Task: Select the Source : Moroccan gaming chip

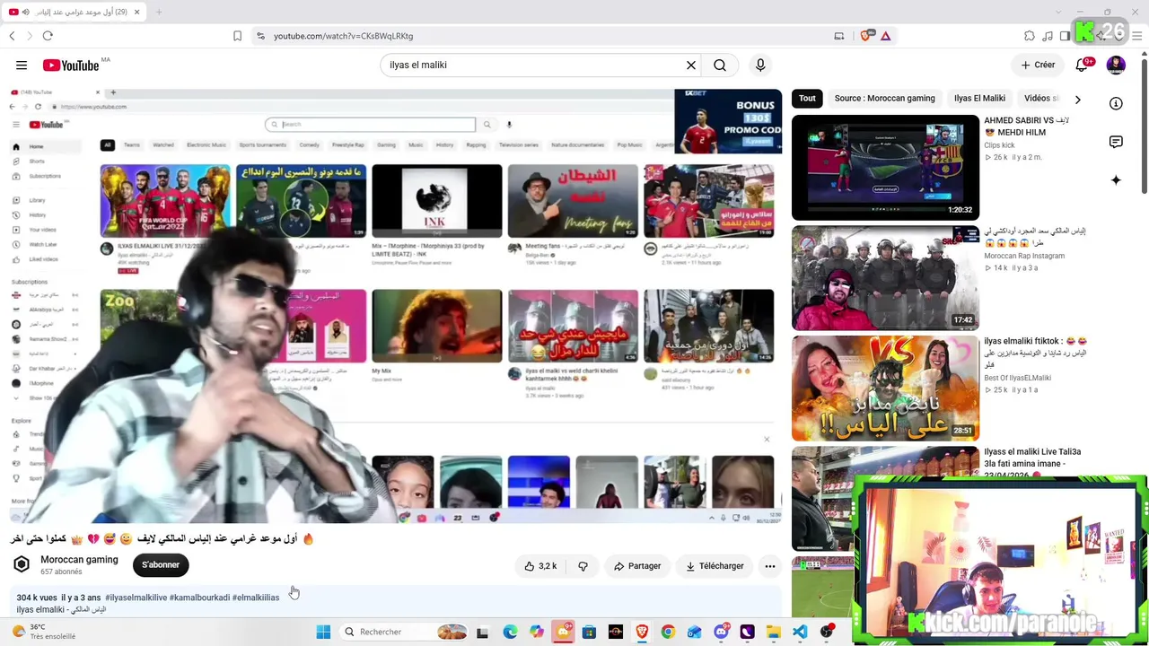Action: (884, 99)
